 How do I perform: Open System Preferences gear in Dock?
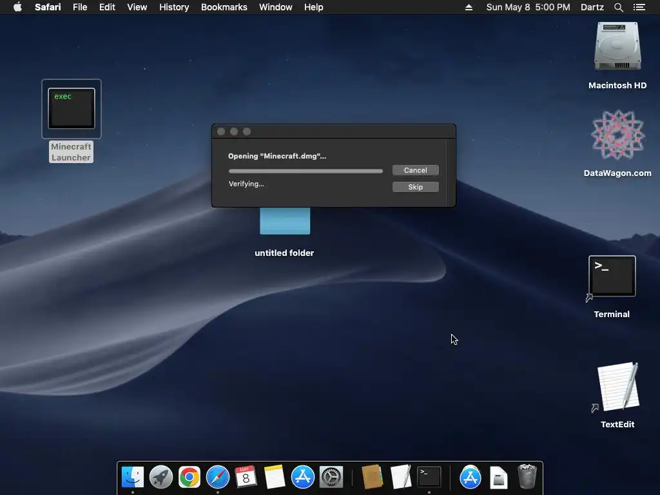pyautogui.click(x=331, y=478)
